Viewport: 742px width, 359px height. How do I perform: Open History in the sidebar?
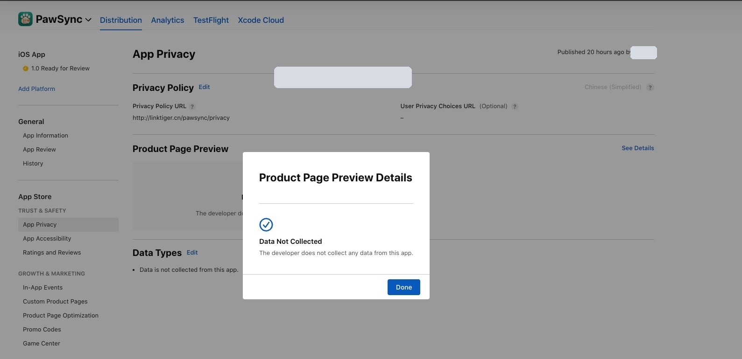point(33,163)
